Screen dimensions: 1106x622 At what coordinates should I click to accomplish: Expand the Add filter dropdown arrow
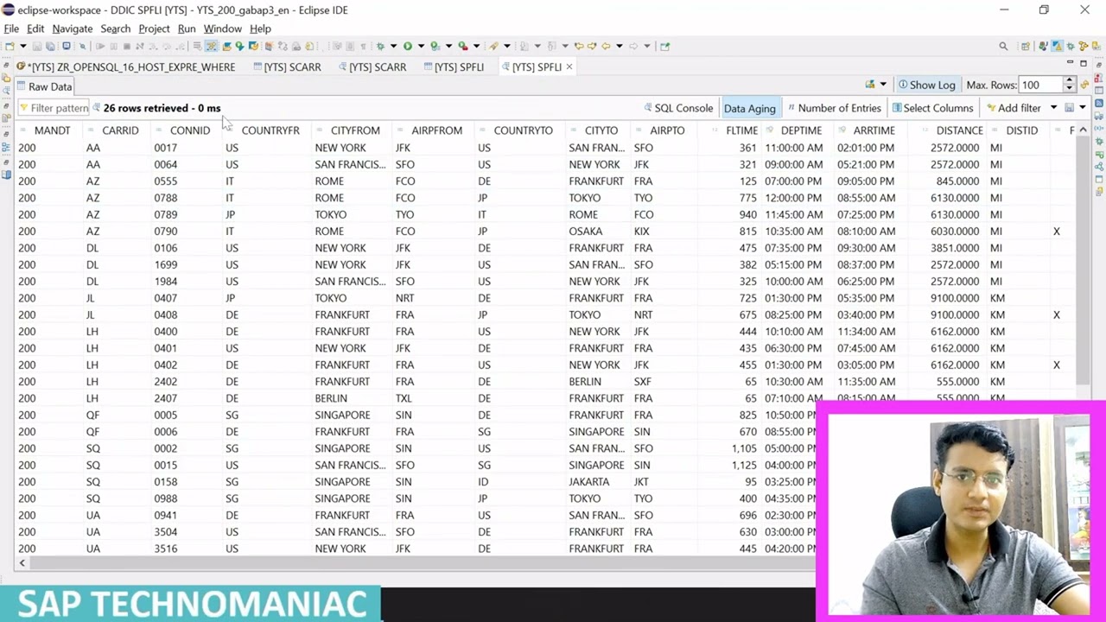click(1053, 108)
